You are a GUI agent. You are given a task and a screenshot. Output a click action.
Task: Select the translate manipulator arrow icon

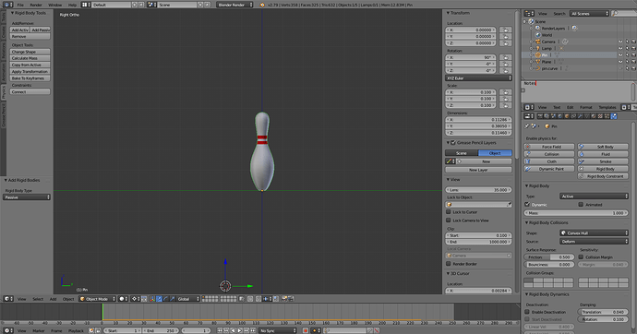159,299
